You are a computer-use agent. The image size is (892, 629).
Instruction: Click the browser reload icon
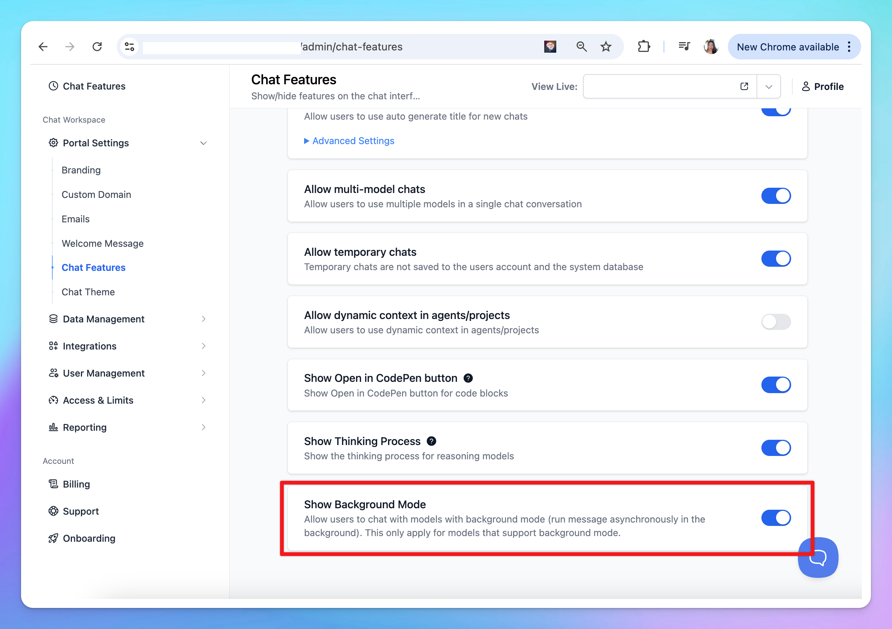coord(97,47)
